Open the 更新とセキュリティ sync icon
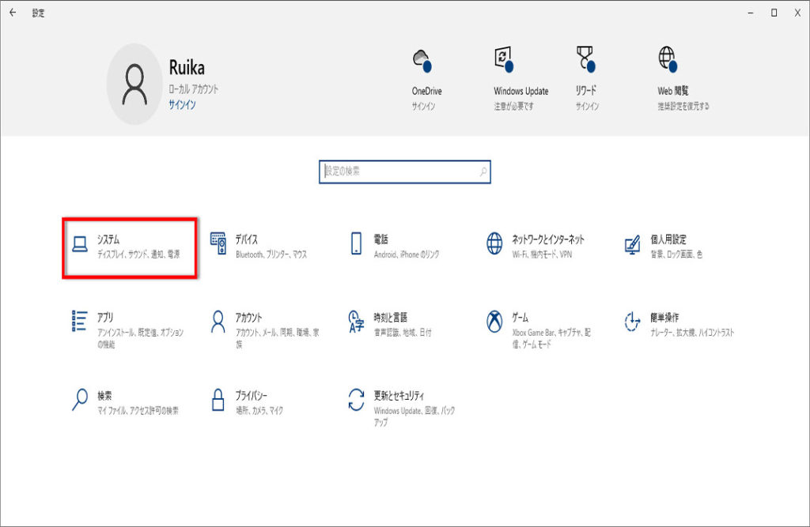The width and height of the screenshot is (810, 527). [356, 400]
